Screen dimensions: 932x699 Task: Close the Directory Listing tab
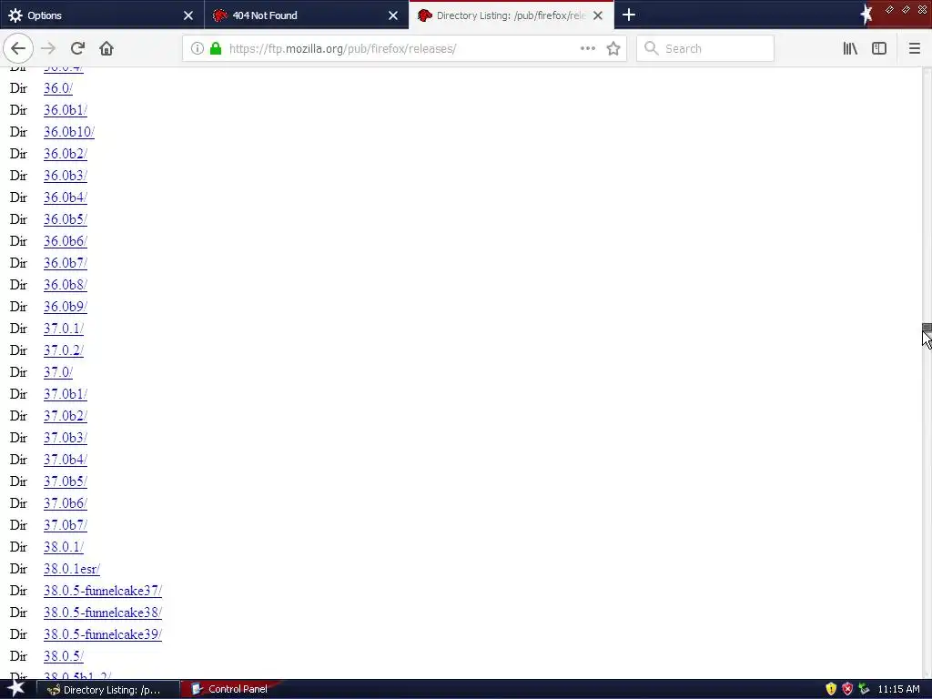coord(598,15)
